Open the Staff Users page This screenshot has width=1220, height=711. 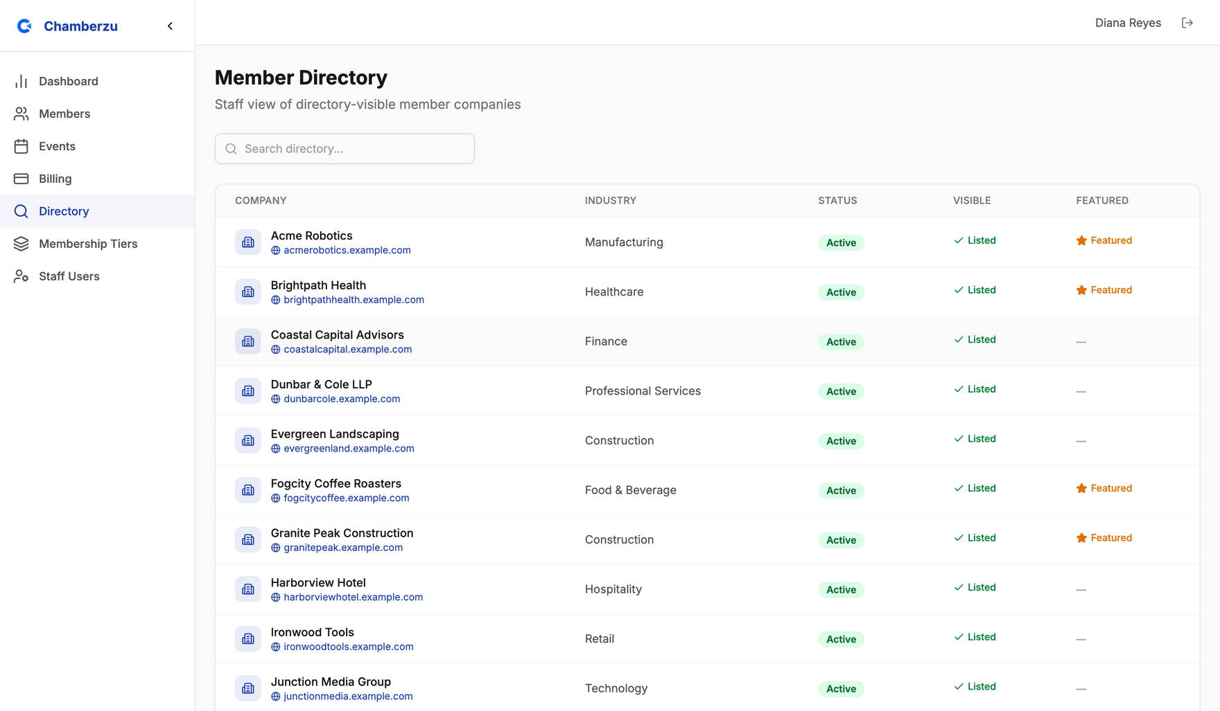[97, 276]
